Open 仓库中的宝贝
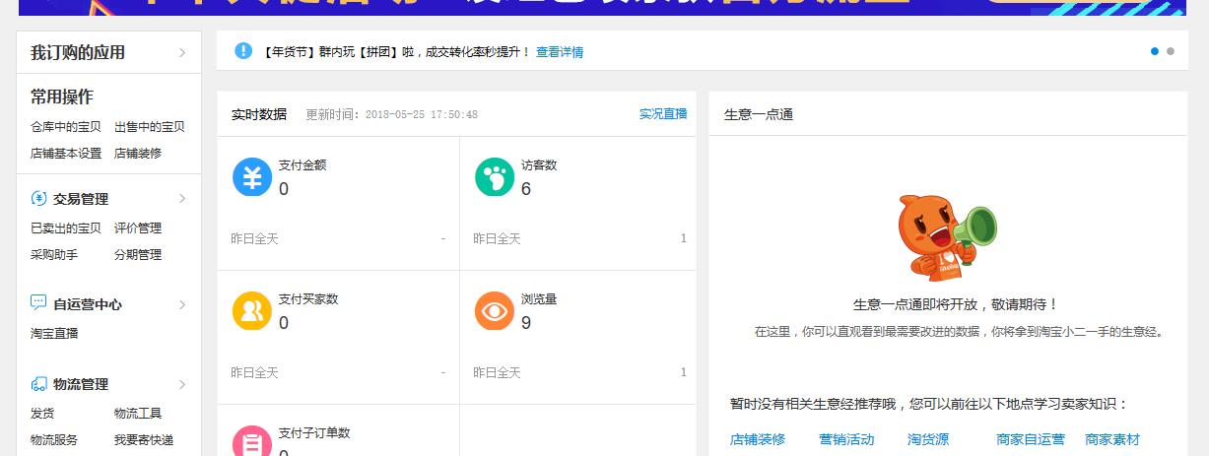 pos(66,127)
